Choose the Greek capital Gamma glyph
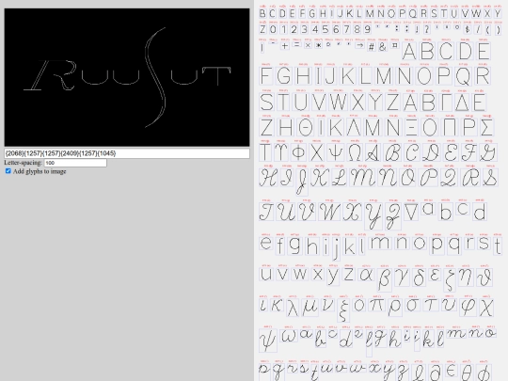 pos(446,102)
